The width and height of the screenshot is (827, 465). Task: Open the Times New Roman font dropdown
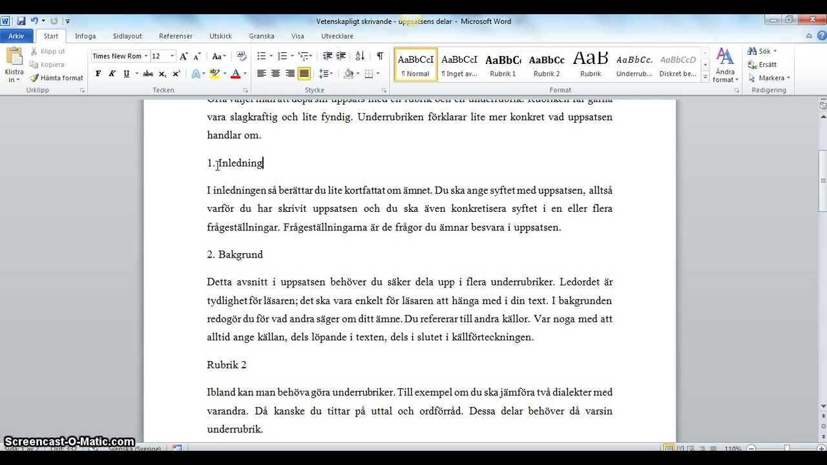click(146, 56)
